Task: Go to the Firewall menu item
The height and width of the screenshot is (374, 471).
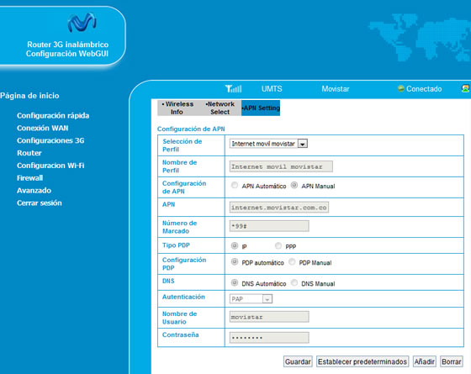Action: (29, 178)
